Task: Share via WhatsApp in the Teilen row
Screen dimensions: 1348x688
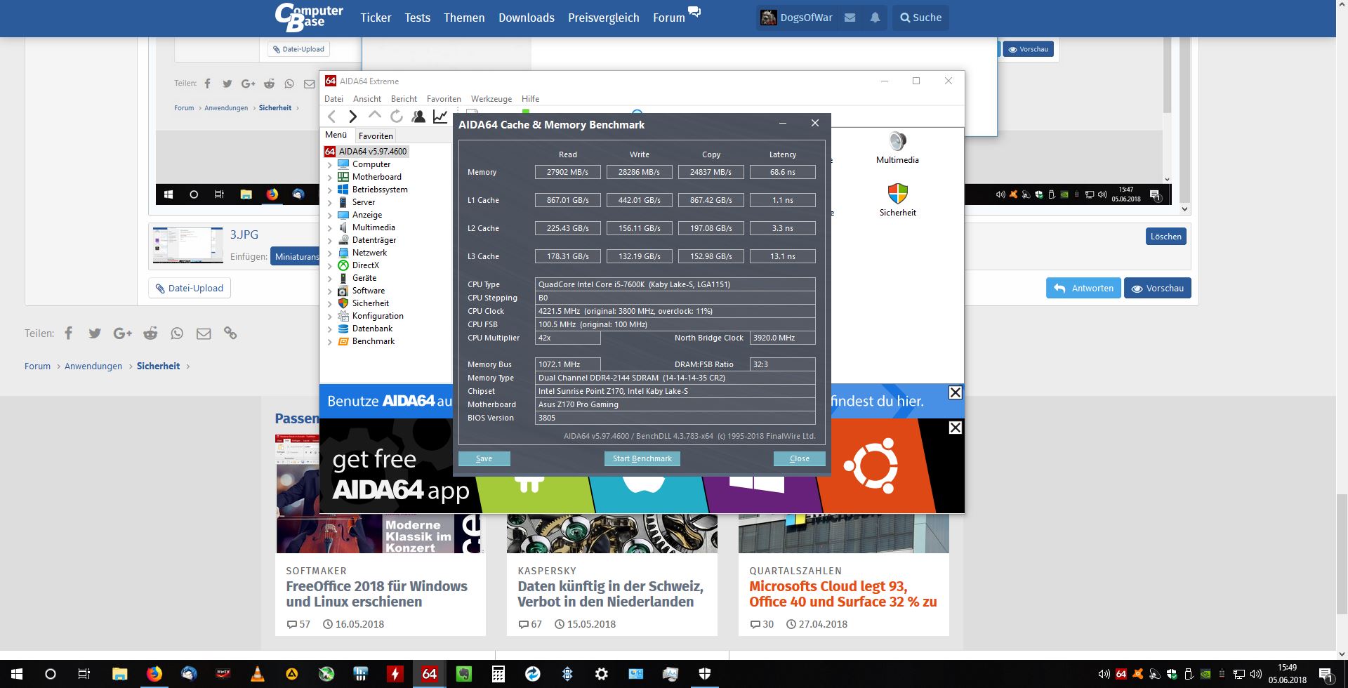Action: [177, 333]
